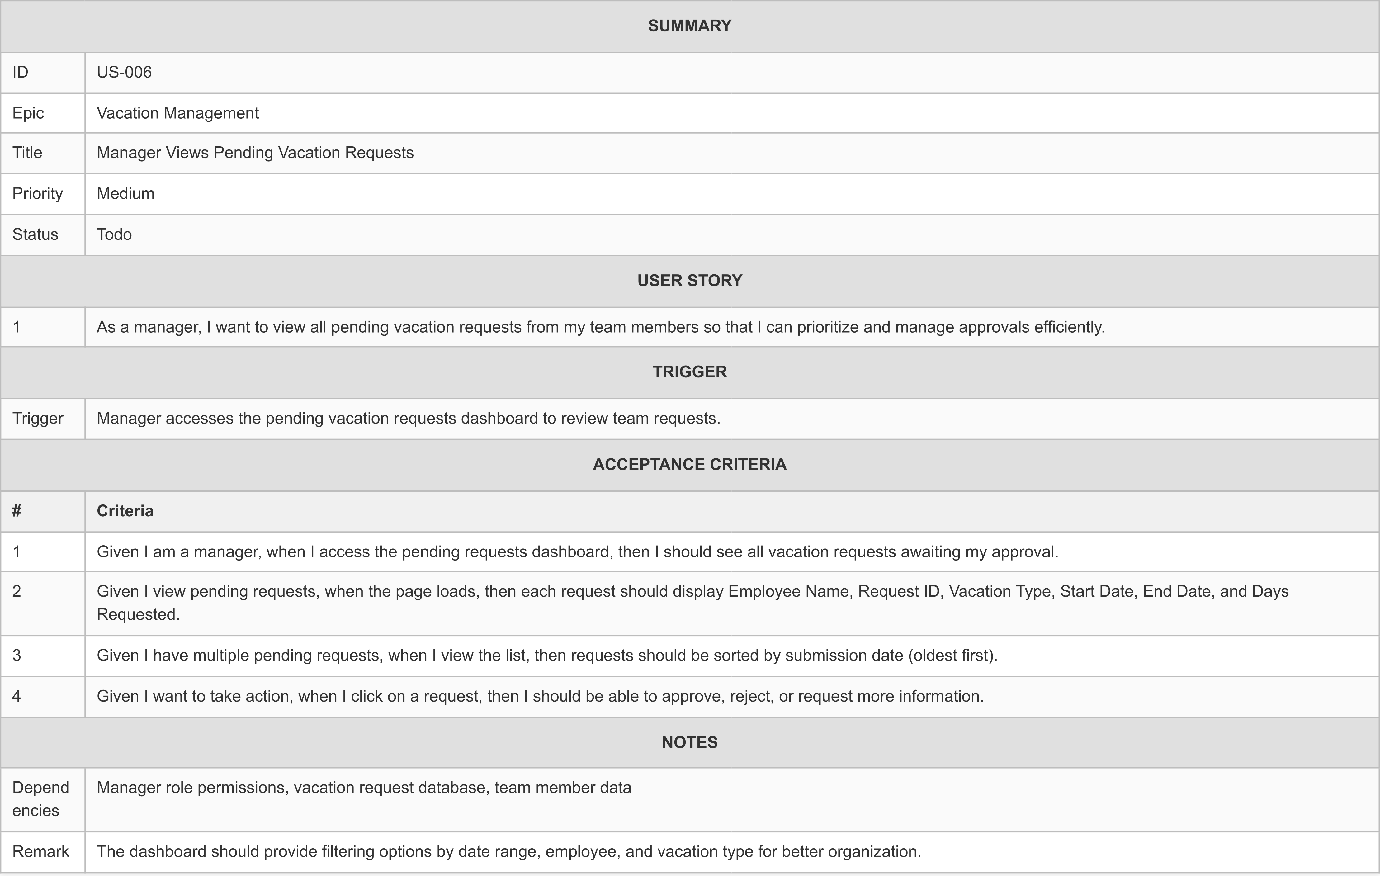Click the remark about dashboard filtering options
The image size is (1380, 876).
tap(508, 851)
